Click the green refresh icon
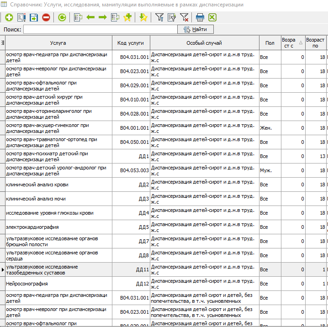Screen dimensions: 328x327 tap(62, 17)
